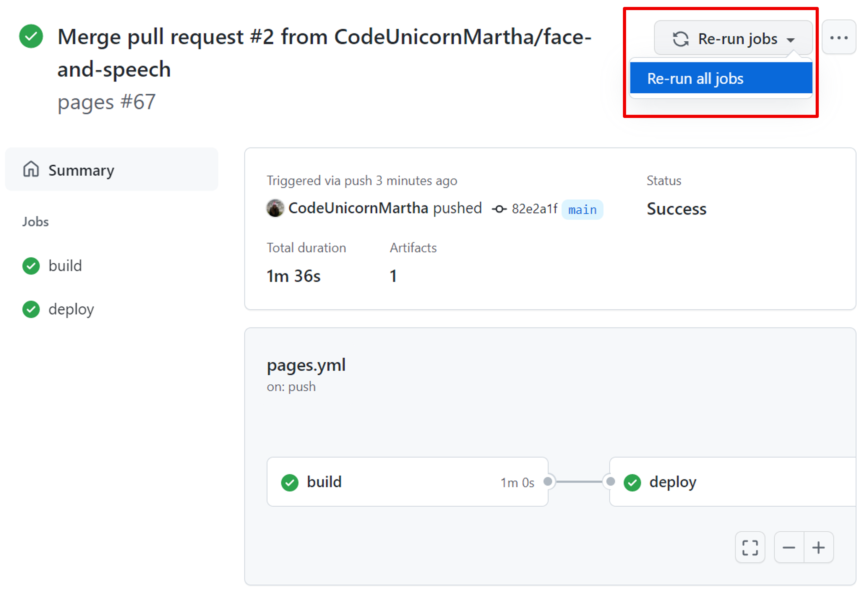Open the kebab menu for workflow options
868x597 pixels.
839,38
